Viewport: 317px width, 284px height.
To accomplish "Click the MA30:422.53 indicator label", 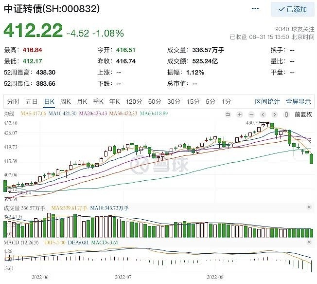I will click(x=123, y=114).
